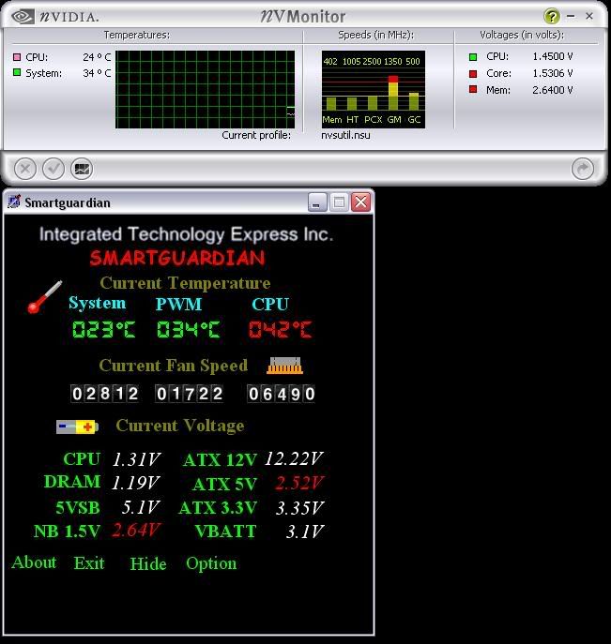The width and height of the screenshot is (611, 644).
Task: Click the Current Fan Speed heading
Action: pos(174,366)
